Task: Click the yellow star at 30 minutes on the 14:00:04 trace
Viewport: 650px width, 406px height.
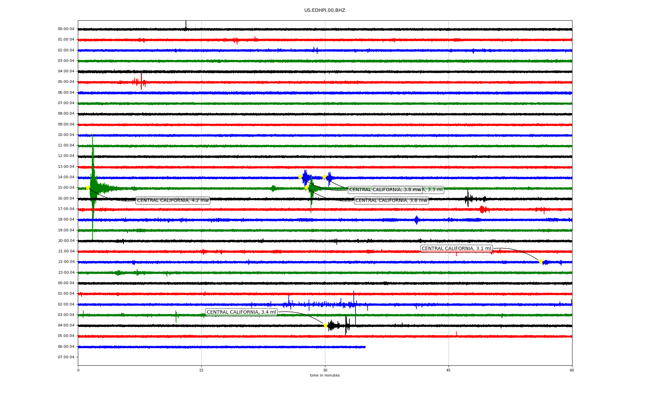Action: coord(324,177)
